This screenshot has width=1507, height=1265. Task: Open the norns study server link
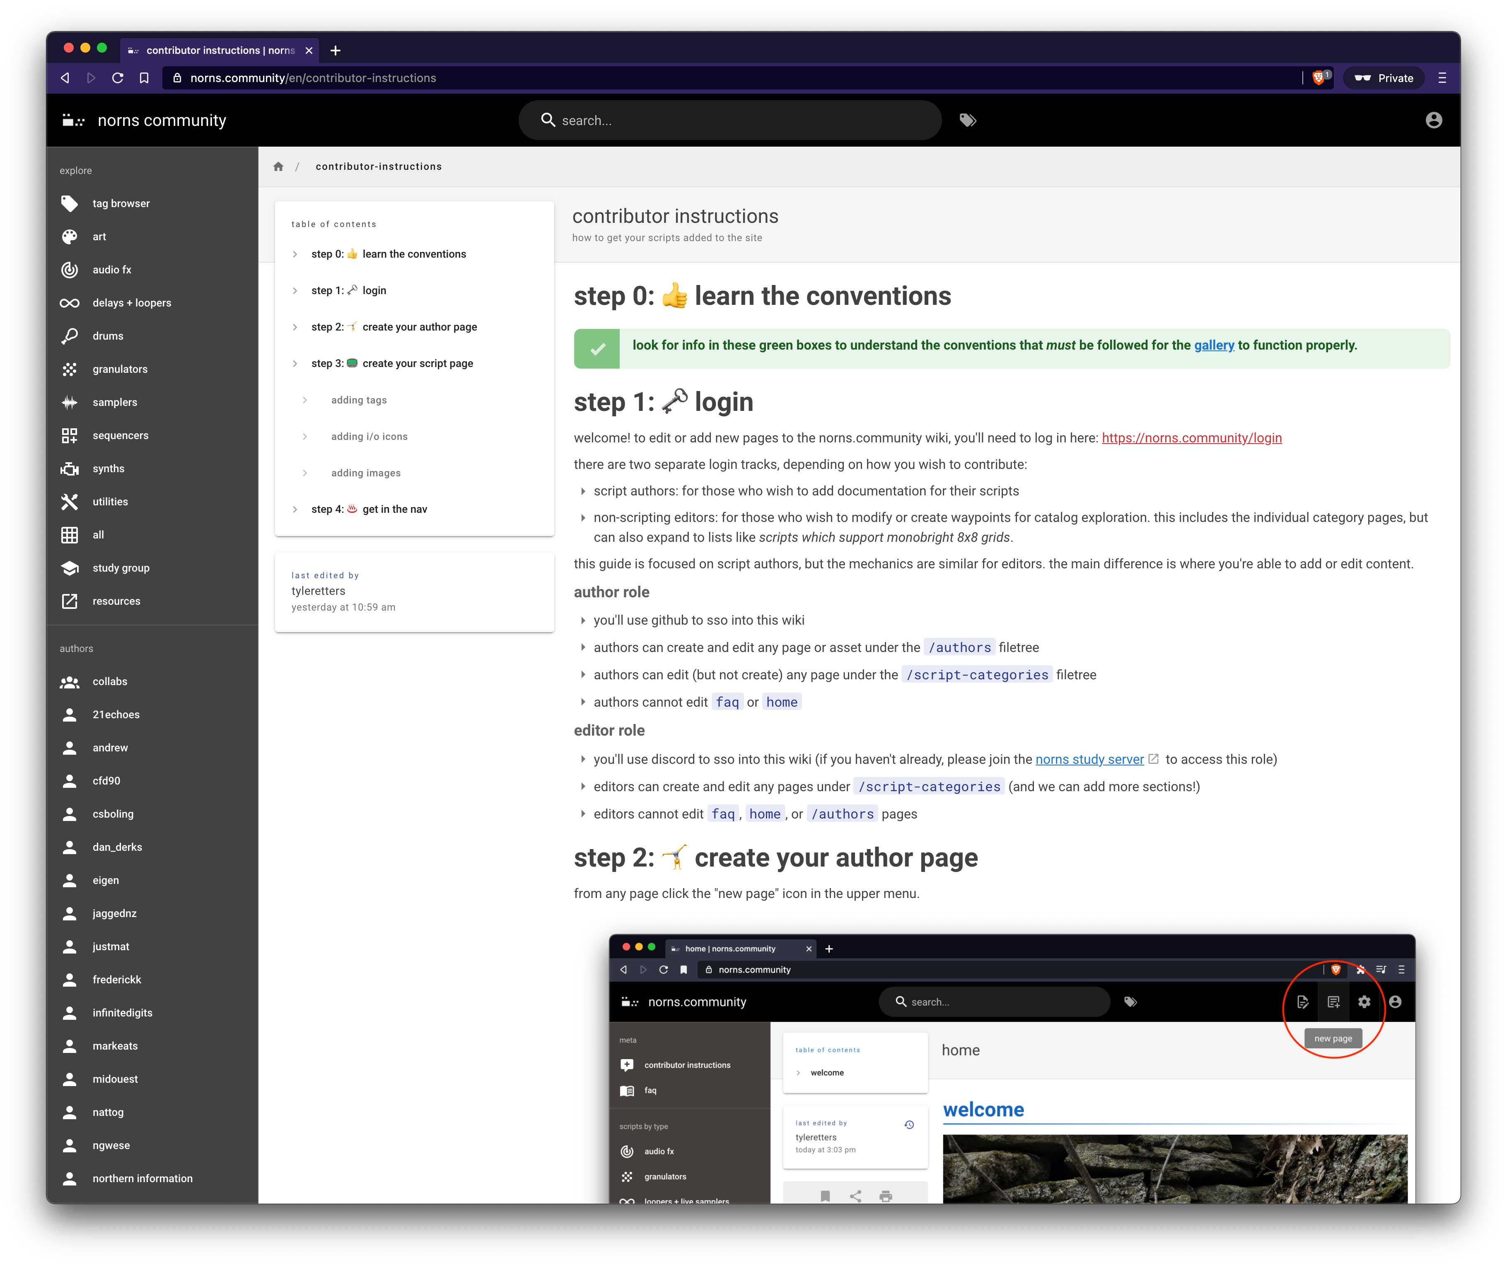[1089, 760]
